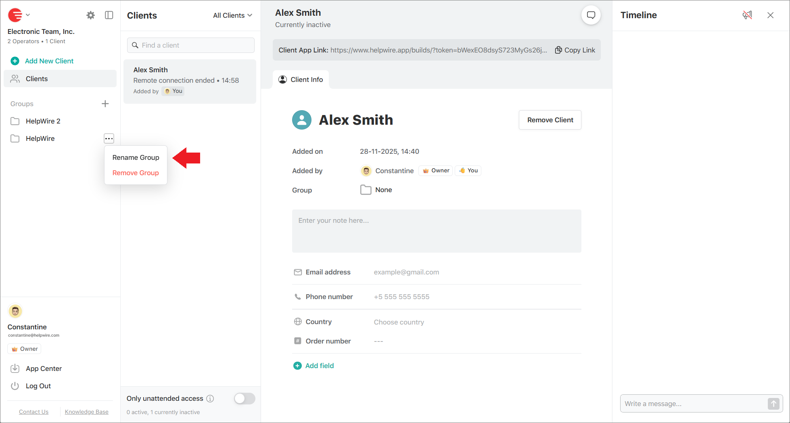Select Rename Group from the menu
The width and height of the screenshot is (790, 423).
[136, 157]
